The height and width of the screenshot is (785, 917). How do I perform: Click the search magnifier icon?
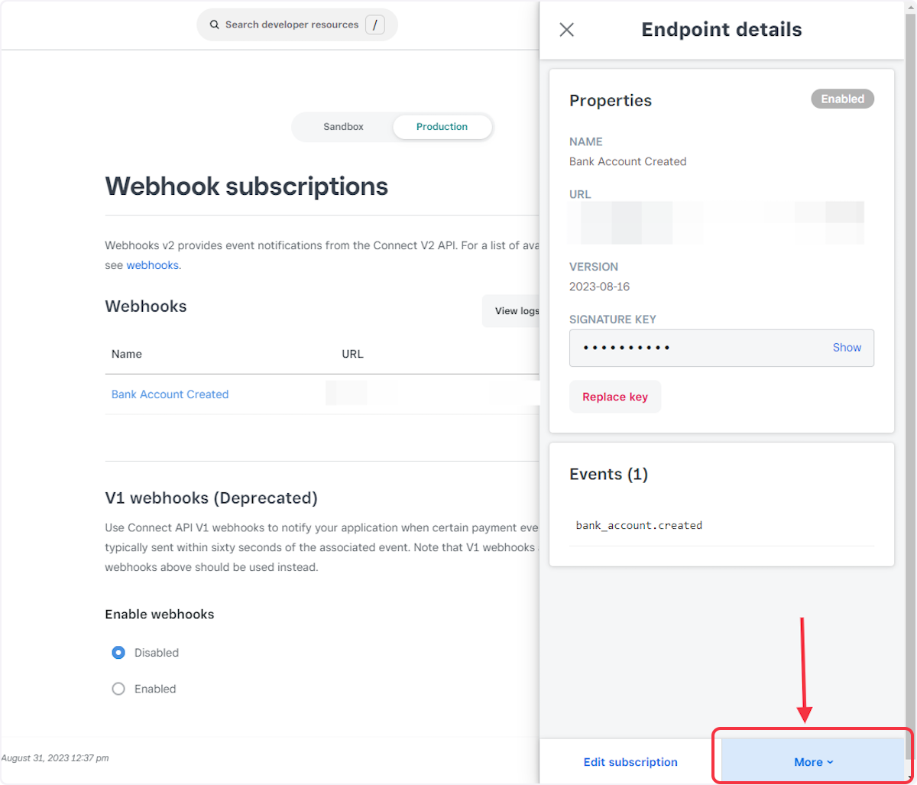tap(214, 25)
